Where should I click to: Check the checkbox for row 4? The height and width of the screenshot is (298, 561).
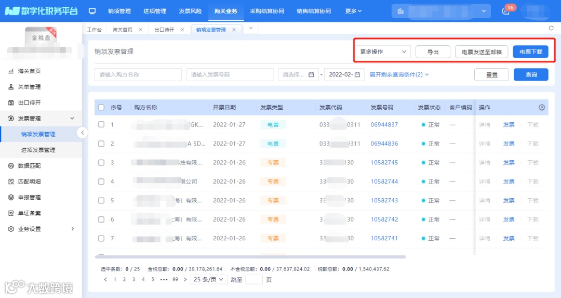pyautogui.click(x=101, y=181)
